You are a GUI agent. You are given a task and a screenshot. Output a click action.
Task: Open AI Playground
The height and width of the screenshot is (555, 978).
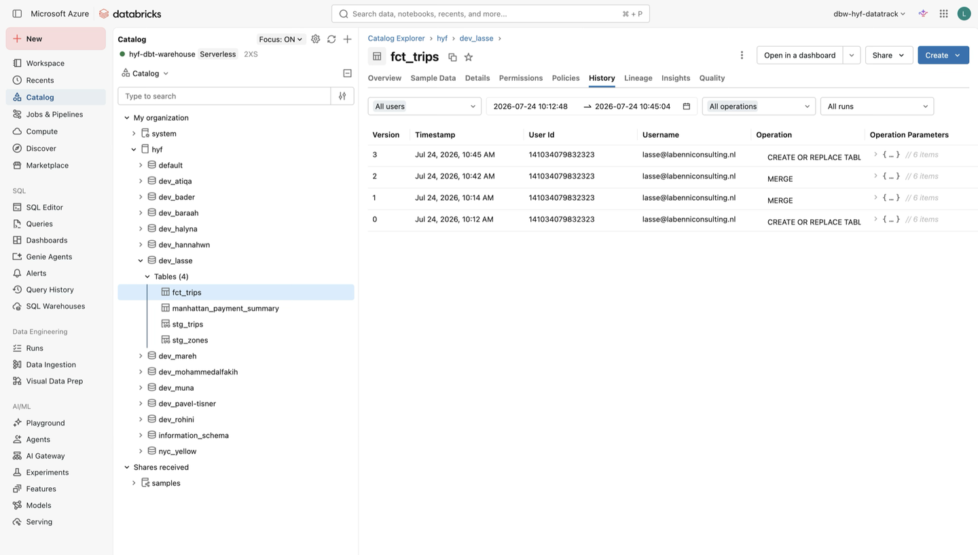click(46, 423)
